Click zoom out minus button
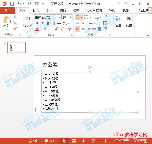The height and width of the screenshot is (144, 152). point(100,141)
